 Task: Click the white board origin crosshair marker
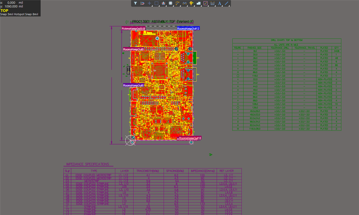pos(130,140)
